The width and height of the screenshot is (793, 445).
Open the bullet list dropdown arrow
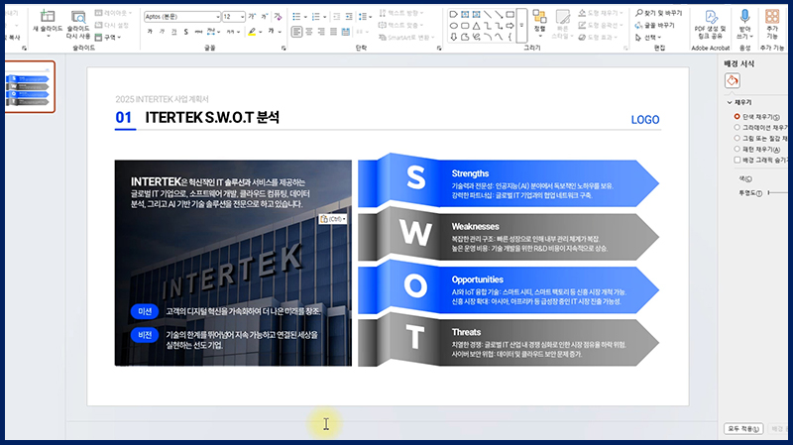tap(305, 17)
